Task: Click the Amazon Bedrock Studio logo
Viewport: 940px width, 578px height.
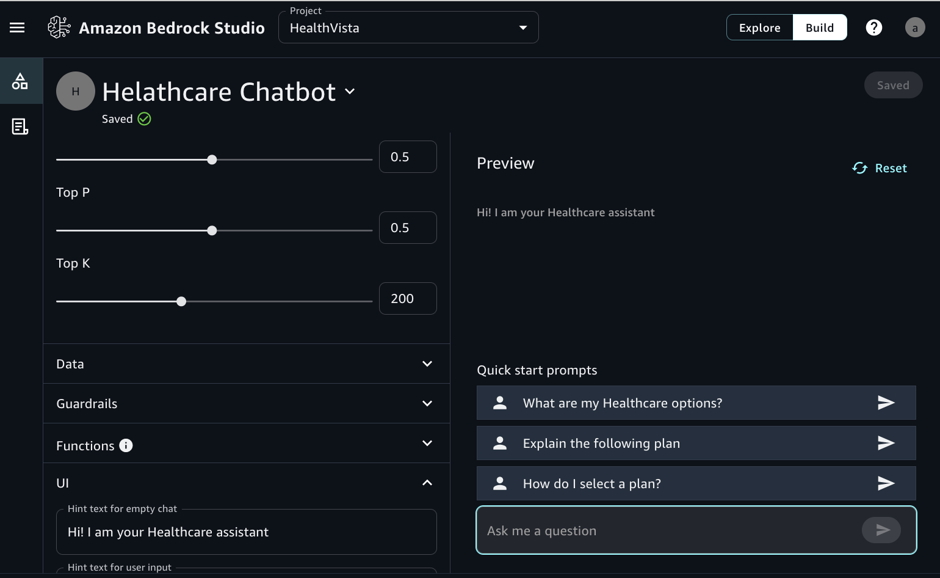Action: point(59,27)
